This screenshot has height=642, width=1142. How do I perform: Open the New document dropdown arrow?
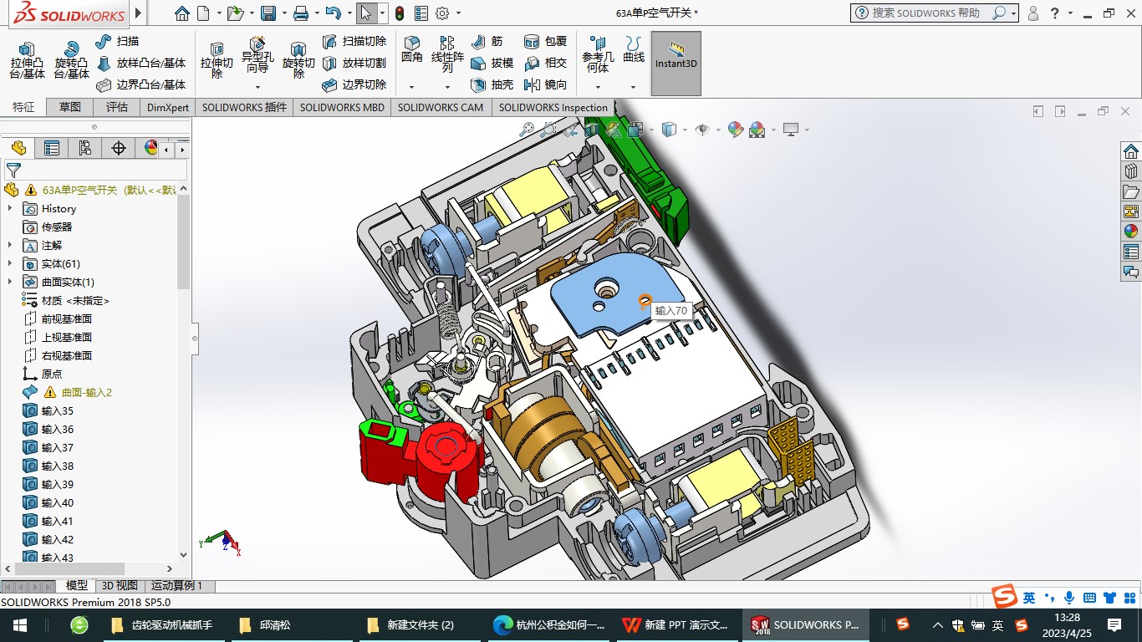(219, 13)
